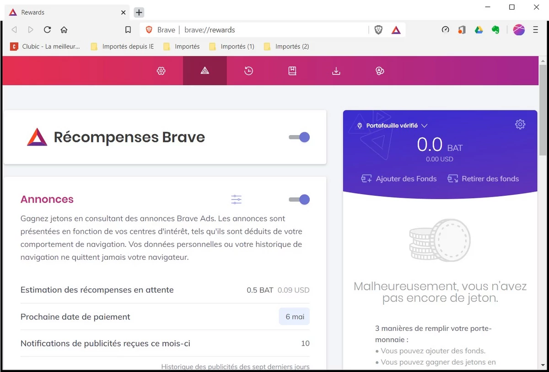Open the speedometer extension icon
The height and width of the screenshot is (372, 549).
coord(446,30)
